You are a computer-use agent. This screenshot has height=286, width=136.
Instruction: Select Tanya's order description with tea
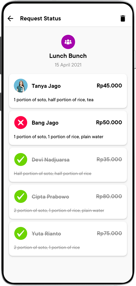click(x=54, y=100)
